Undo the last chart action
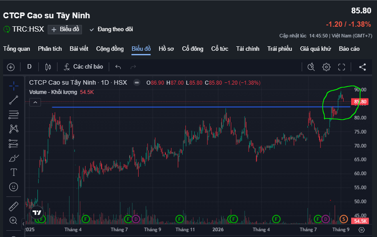The image size is (377, 237). point(118,67)
